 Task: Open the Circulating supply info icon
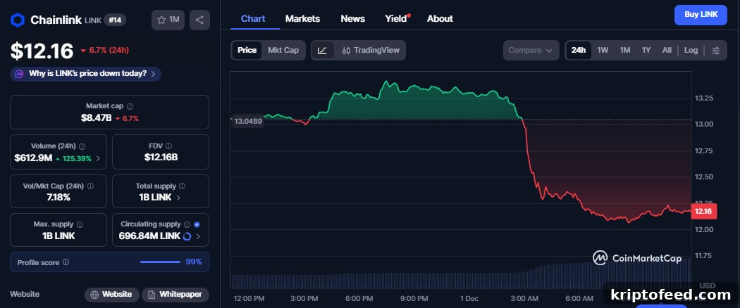pyautogui.click(x=187, y=224)
